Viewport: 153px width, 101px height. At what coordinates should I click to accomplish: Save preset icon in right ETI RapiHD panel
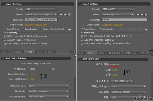point(138,14)
